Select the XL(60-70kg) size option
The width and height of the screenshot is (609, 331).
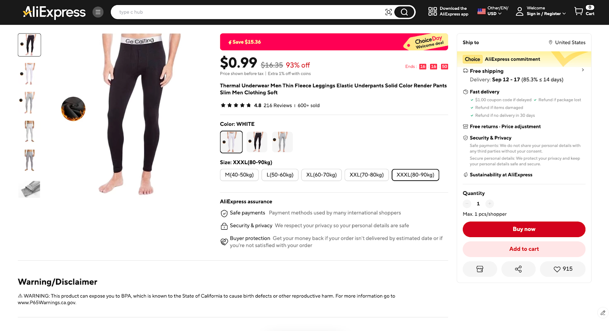coord(321,175)
